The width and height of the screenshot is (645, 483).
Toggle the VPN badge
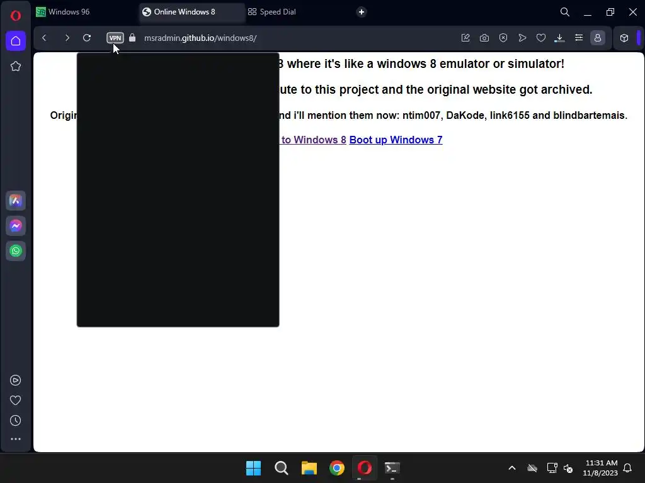115,38
